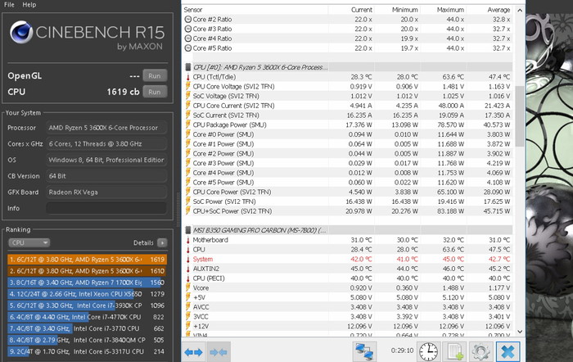Screen dimensions: 573x362
Task: Click chip icon of Ryzen 5 3600X group
Action: [187, 67]
